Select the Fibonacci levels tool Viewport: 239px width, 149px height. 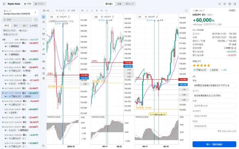pos(44,34)
